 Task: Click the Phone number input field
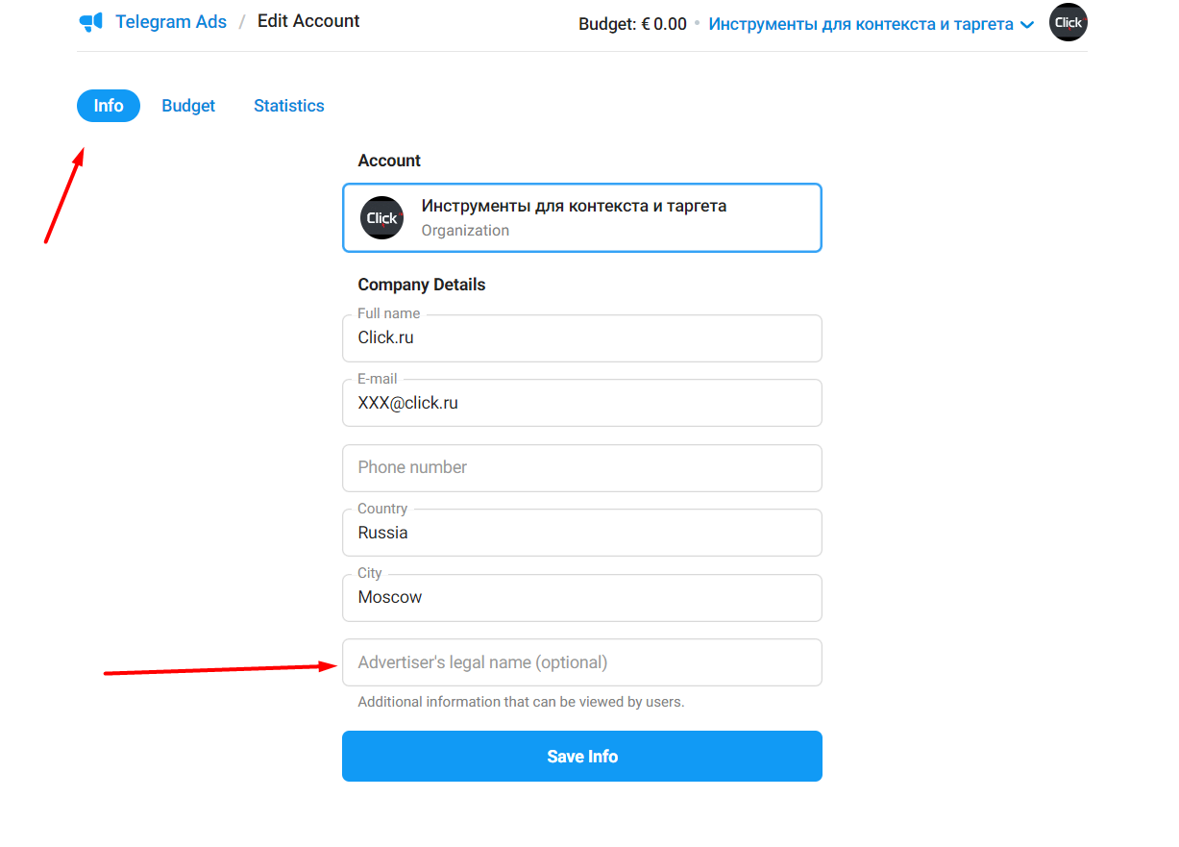pyautogui.click(x=582, y=468)
